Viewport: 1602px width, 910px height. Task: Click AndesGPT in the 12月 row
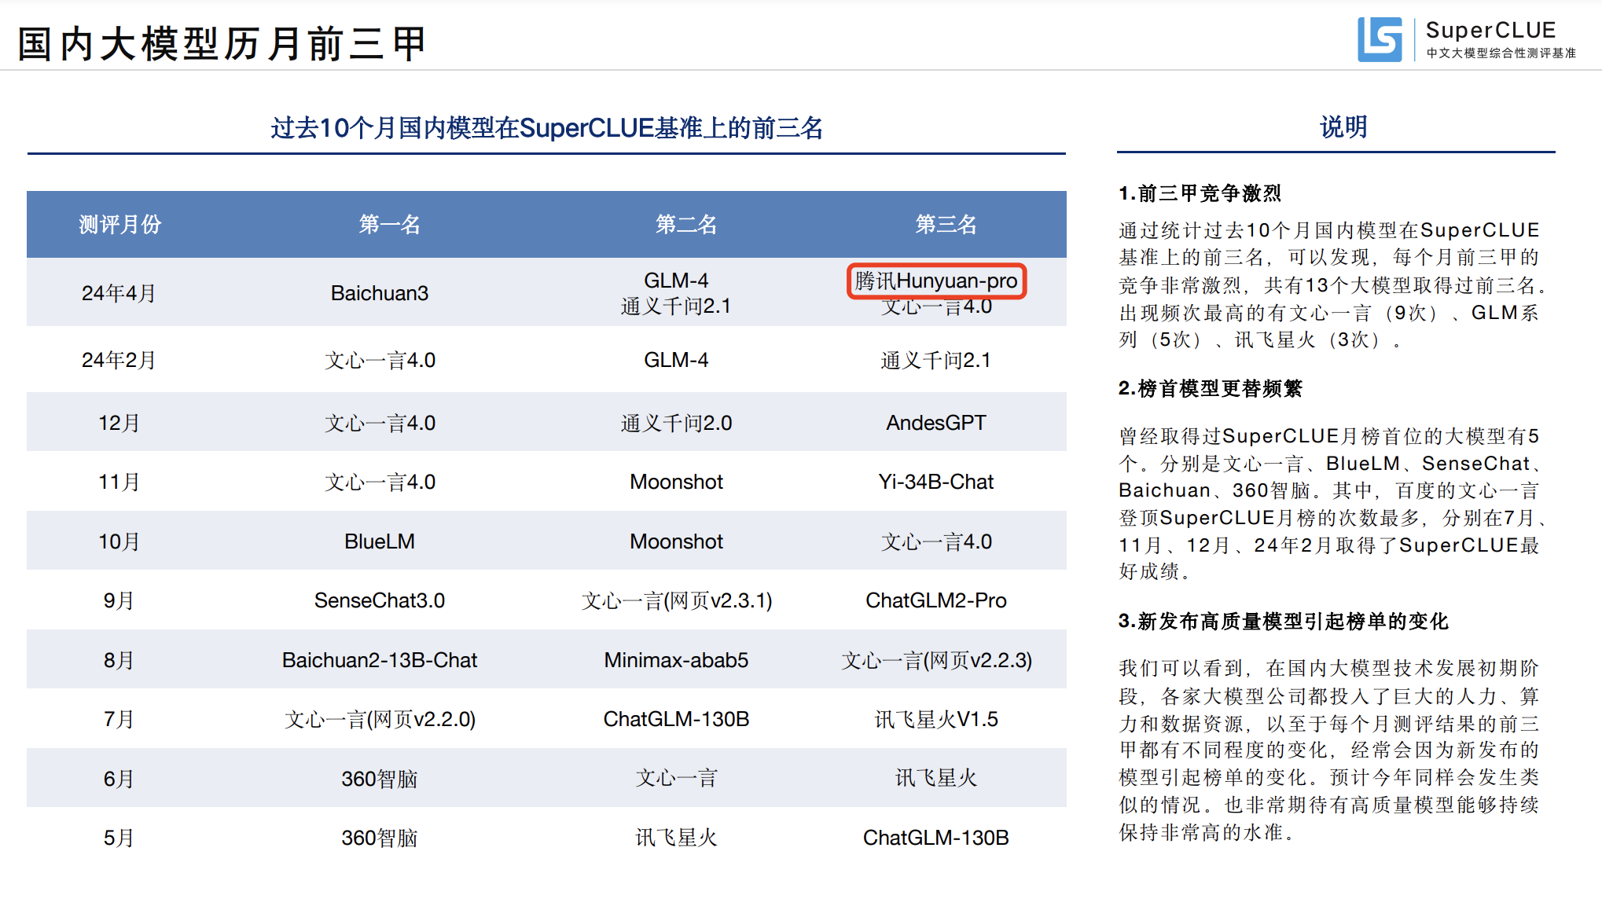(x=935, y=423)
